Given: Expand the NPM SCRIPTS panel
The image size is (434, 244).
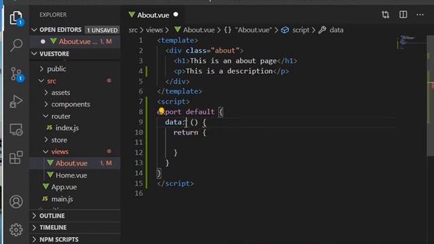Looking at the screenshot, I should 75,239.
